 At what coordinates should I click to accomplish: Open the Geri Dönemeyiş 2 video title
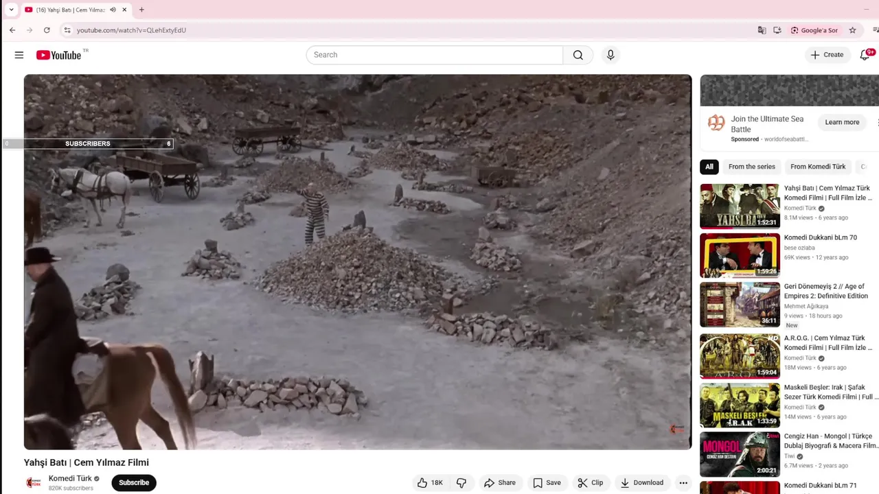click(x=826, y=291)
